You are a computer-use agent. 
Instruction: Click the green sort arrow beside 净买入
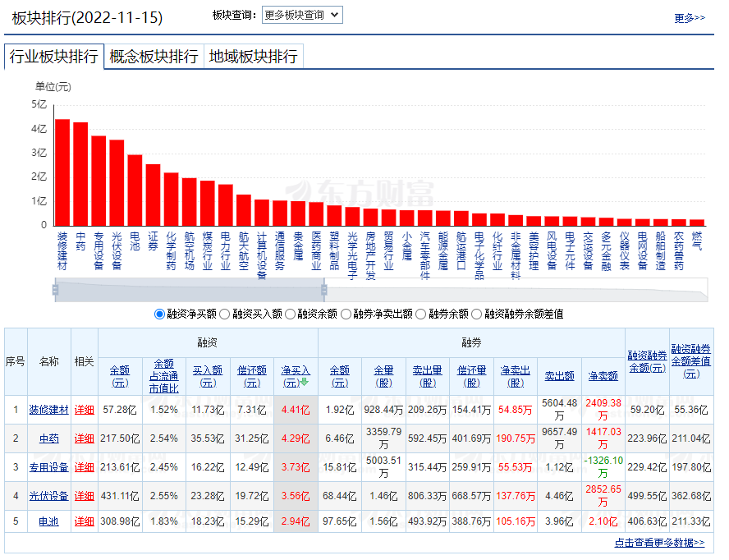coord(305,382)
